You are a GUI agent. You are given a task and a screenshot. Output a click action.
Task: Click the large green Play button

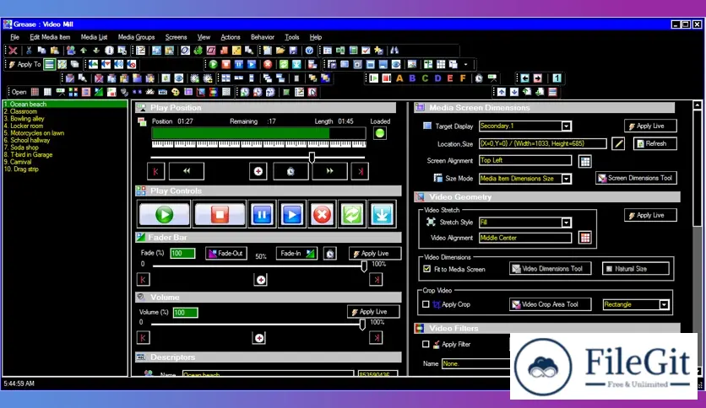click(165, 214)
